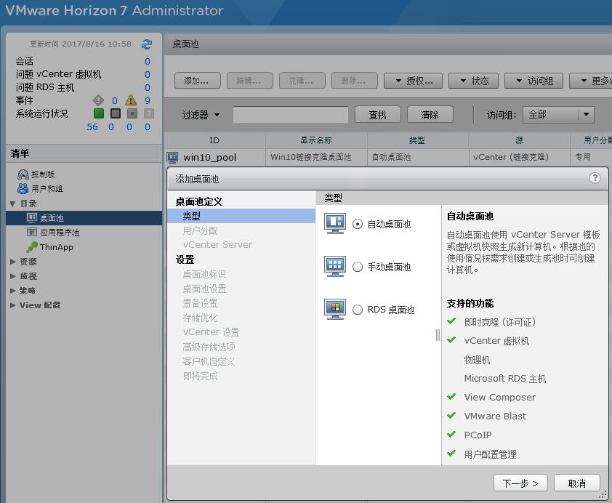
Task: Open the 控制板 (Dashboard) item in the sidebar
Action: pyautogui.click(x=38, y=173)
